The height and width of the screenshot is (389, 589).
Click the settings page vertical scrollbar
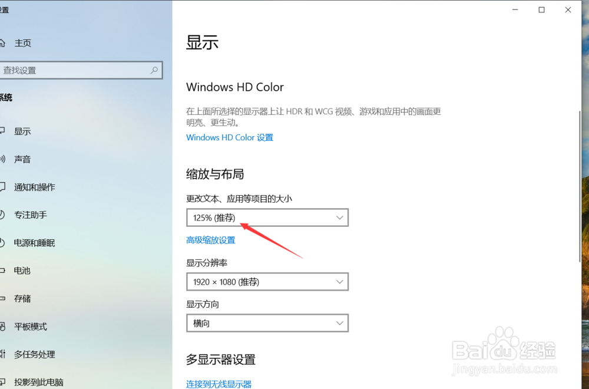[x=579, y=186]
